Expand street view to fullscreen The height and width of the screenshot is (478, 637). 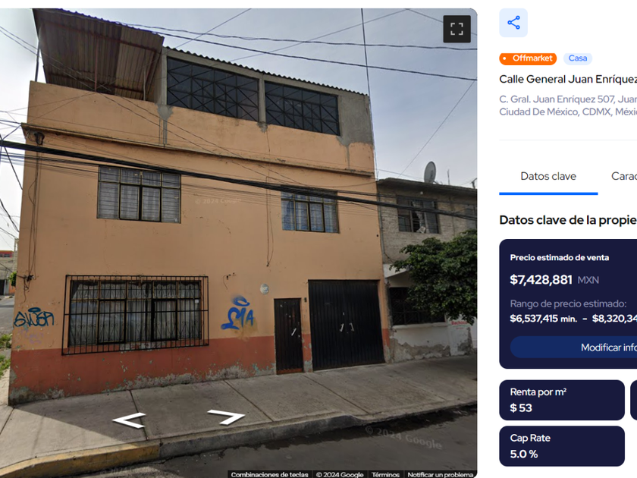[457, 29]
